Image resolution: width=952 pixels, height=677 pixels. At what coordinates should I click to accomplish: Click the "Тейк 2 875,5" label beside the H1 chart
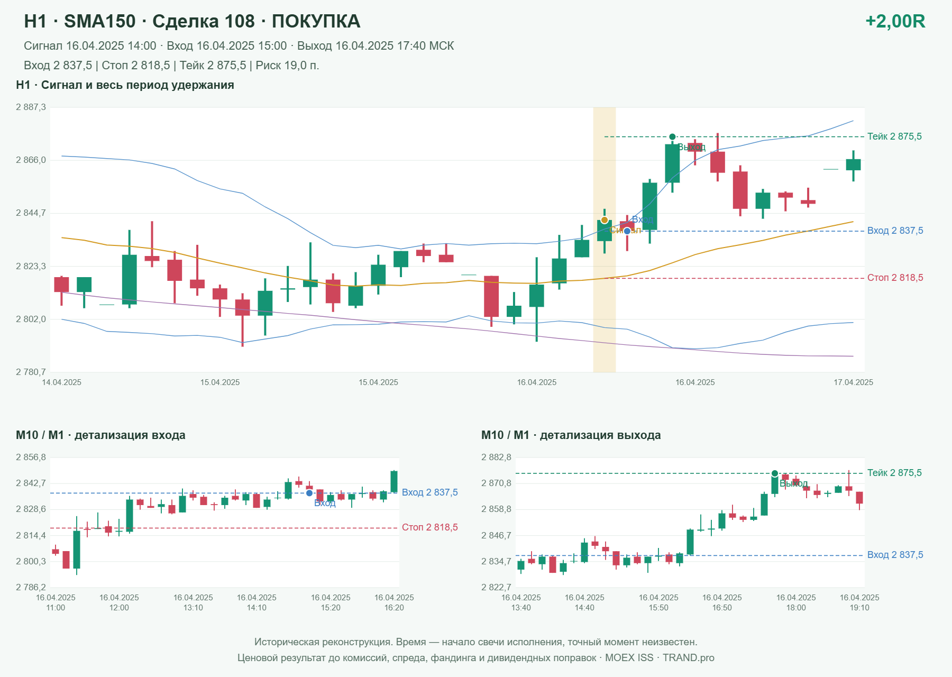point(894,136)
